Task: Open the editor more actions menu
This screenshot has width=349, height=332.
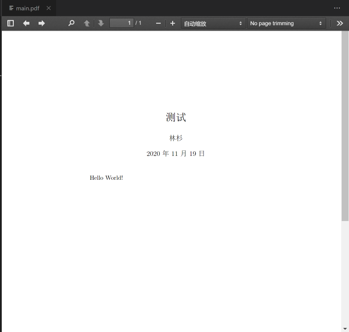Action: coord(337,8)
